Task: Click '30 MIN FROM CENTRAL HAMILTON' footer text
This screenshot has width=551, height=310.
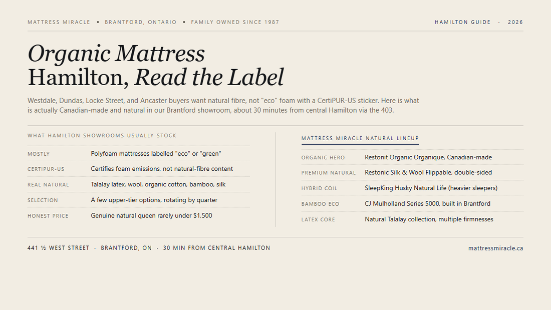Action: (216, 248)
